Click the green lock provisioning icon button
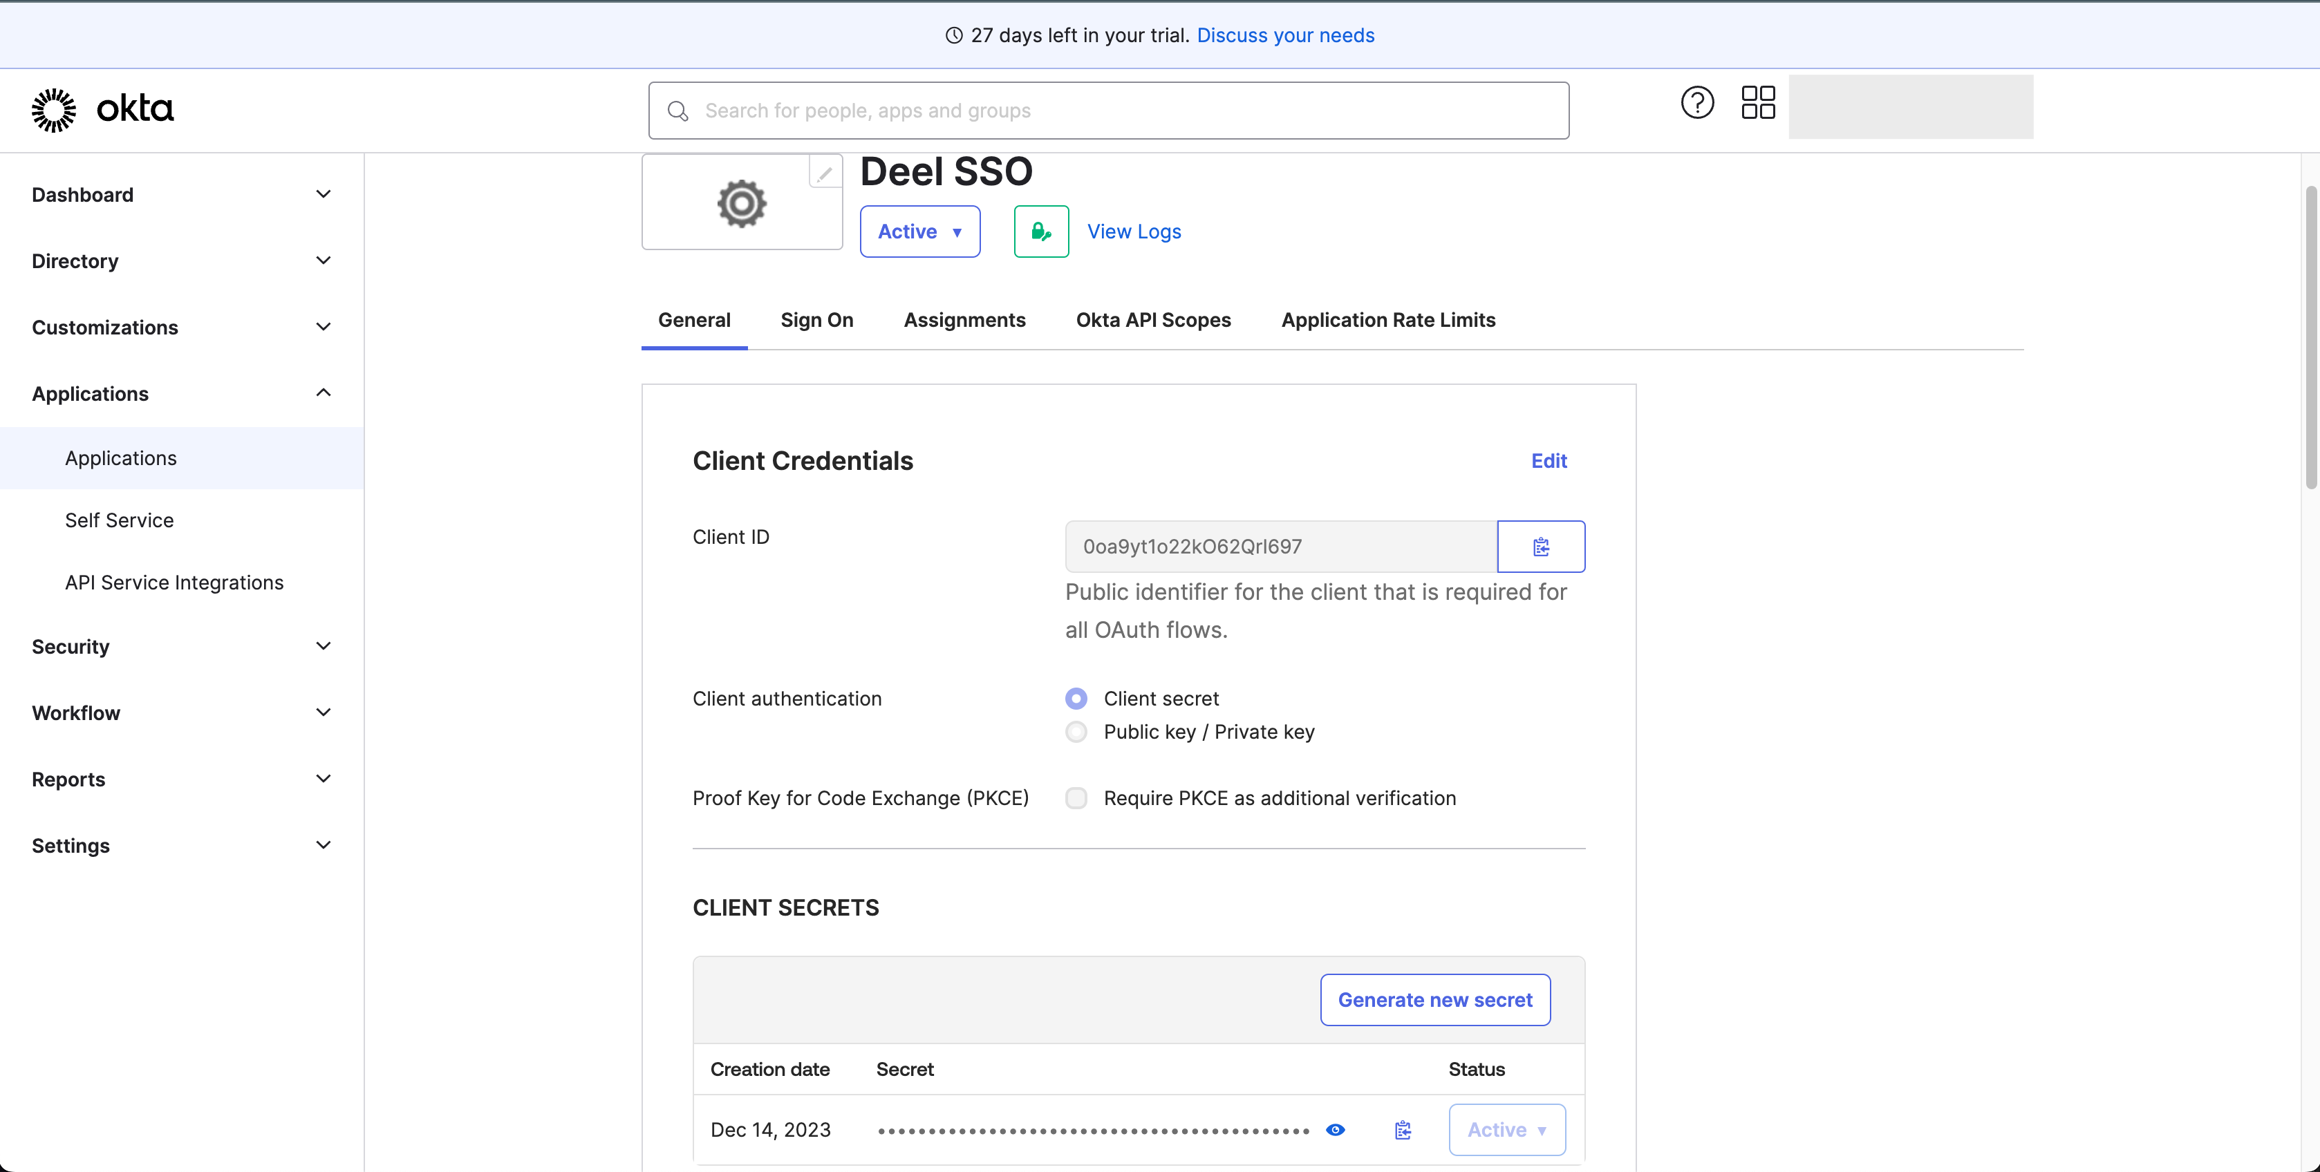Image resolution: width=2320 pixels, height=1172 pixels. pyautogui.click(x=1041, y=231)
